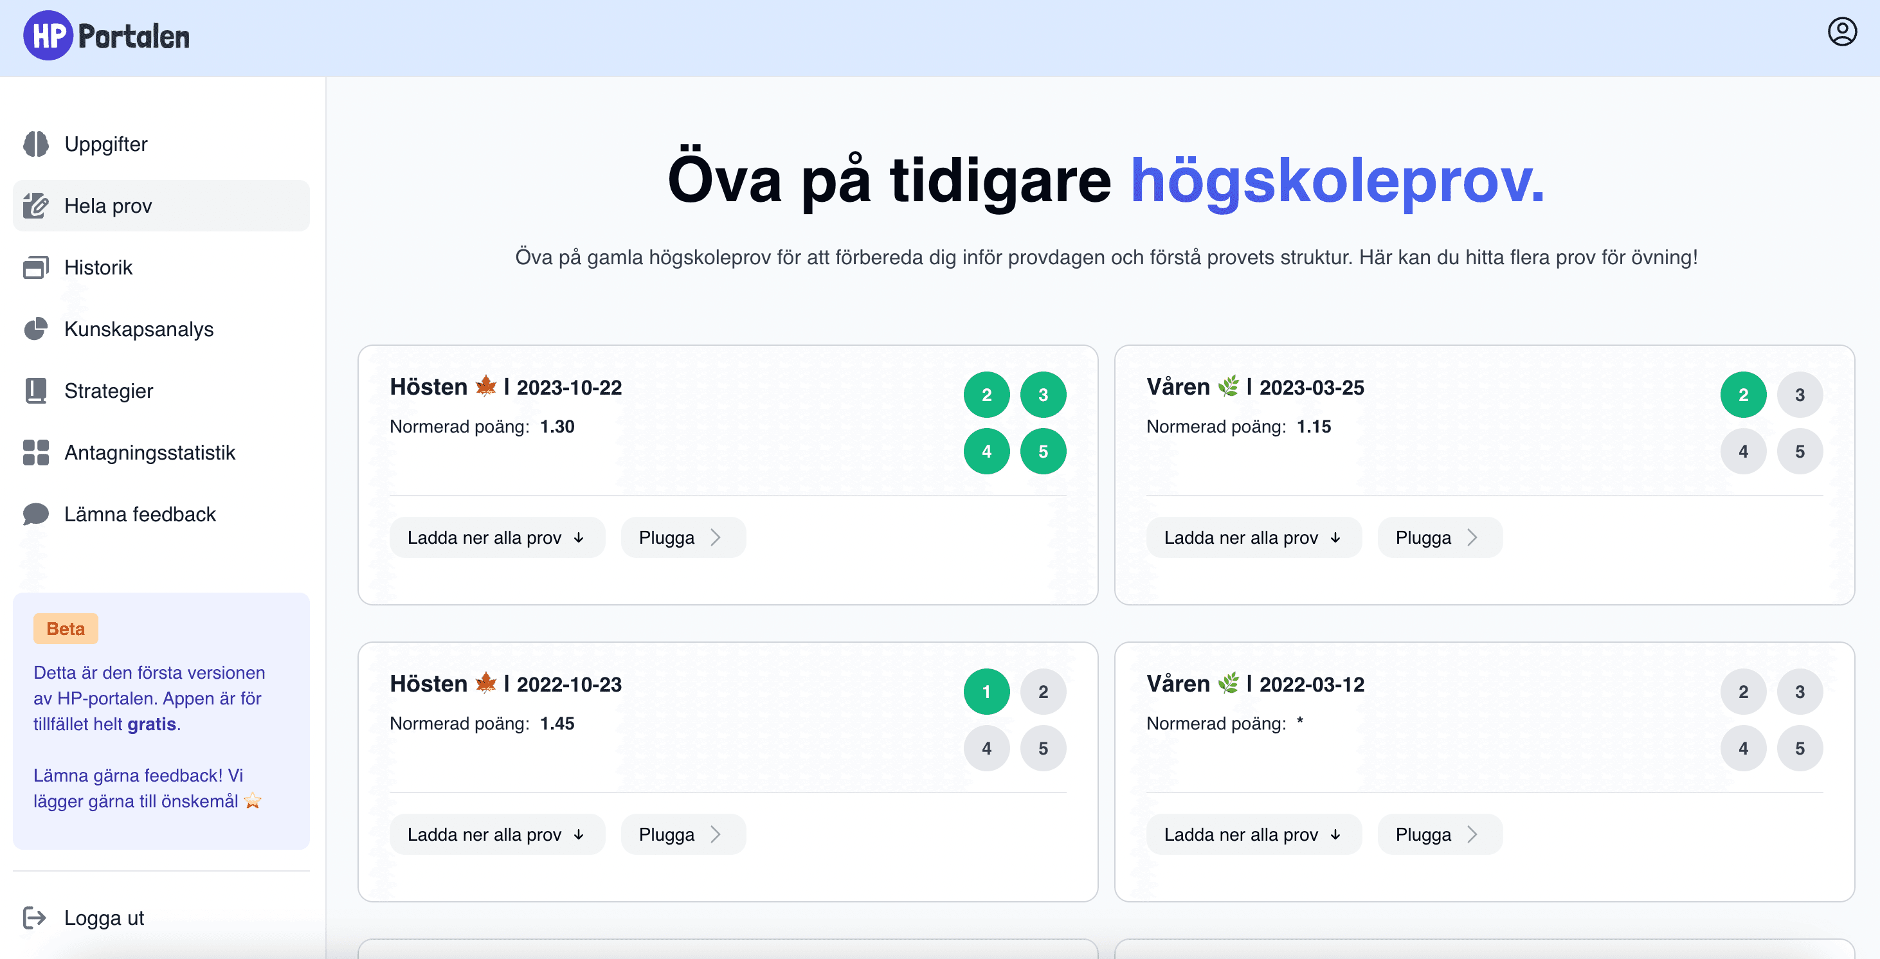Toggle section 1 on Hösten 2022-10-23
1880x959 pixels.
coord(987,691)
